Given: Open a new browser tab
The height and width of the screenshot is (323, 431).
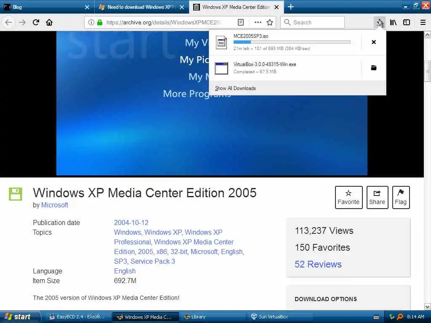Looking at the screenshot, I should point(290,7).
